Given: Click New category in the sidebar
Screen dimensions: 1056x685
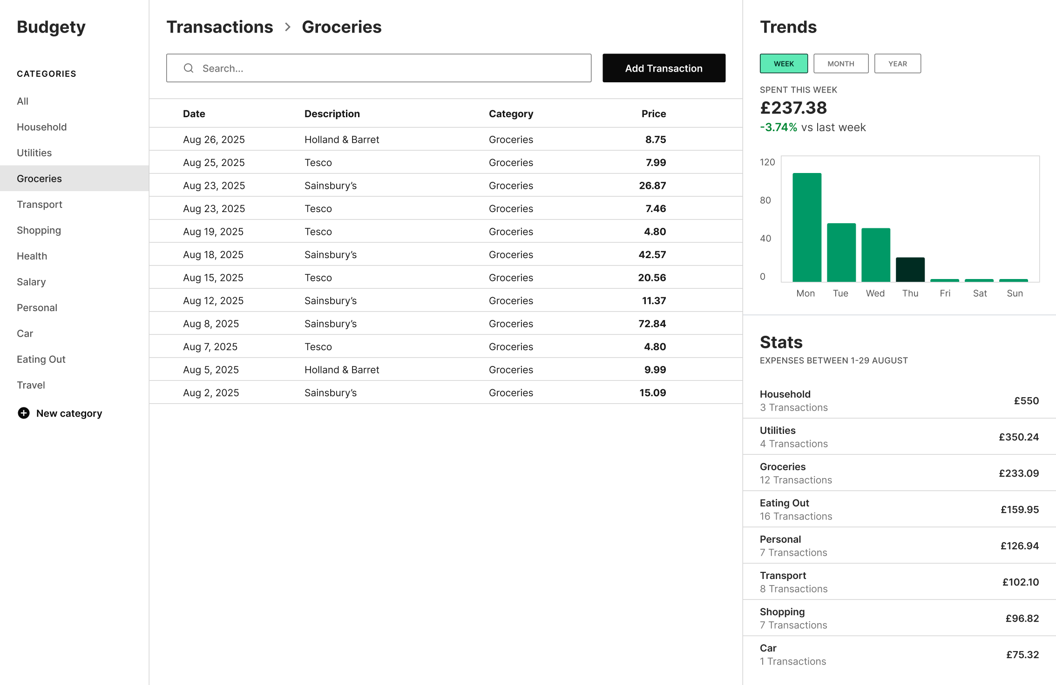Looking at the screenshot, I should pyautogui.click(x=69, y=413).
